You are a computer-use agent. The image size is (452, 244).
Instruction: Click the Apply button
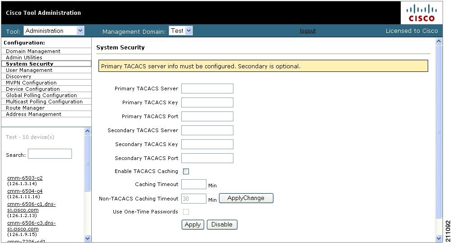(x=192, y=225)
